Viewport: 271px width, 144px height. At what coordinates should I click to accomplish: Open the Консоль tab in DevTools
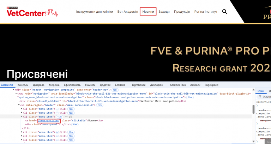coord(23,85)
